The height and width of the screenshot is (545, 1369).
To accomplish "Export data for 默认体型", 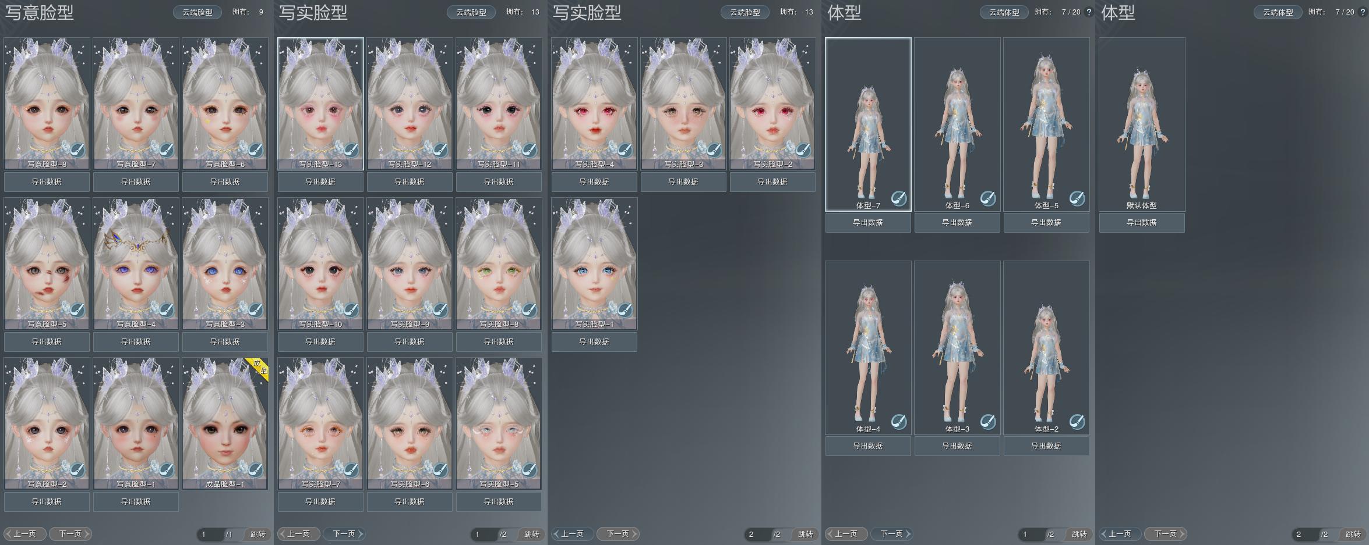I will [1141, 223].
